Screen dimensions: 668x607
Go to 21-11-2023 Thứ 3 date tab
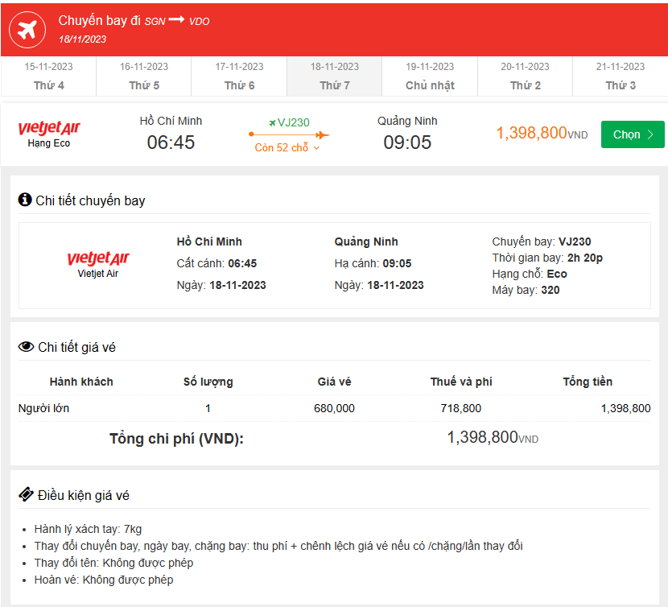(x=621, y=76)
